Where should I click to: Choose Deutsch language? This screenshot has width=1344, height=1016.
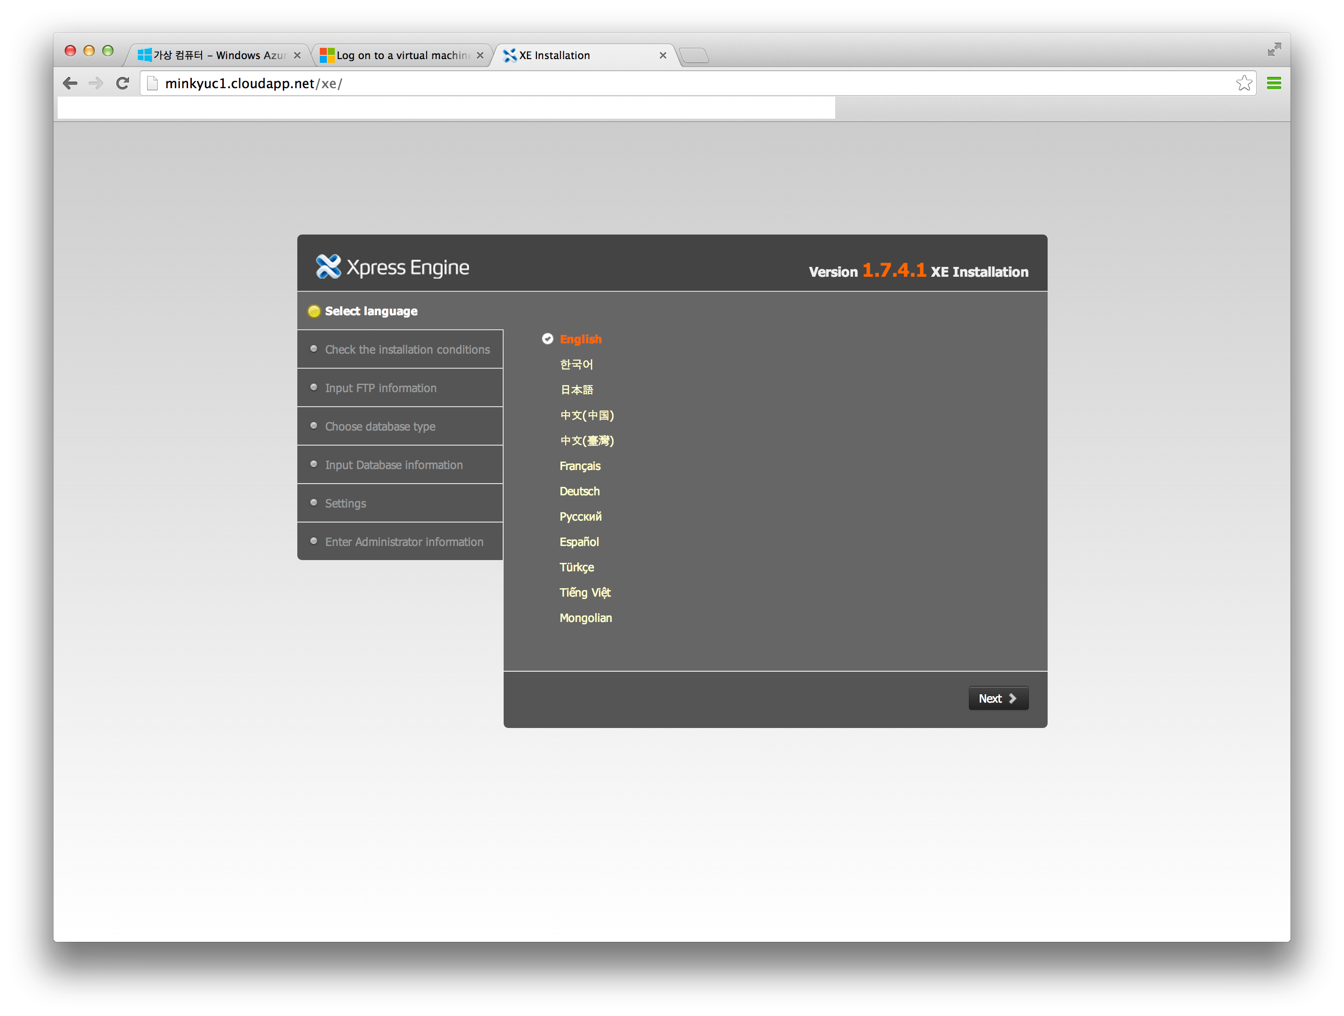(579, 491)
